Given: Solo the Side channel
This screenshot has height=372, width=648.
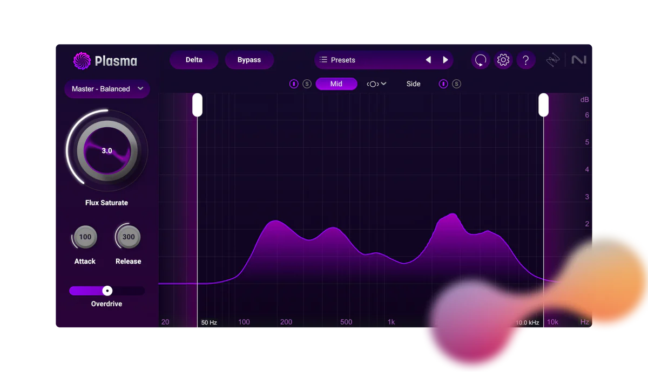Looking at the screenshot, I should pos(456,84).
